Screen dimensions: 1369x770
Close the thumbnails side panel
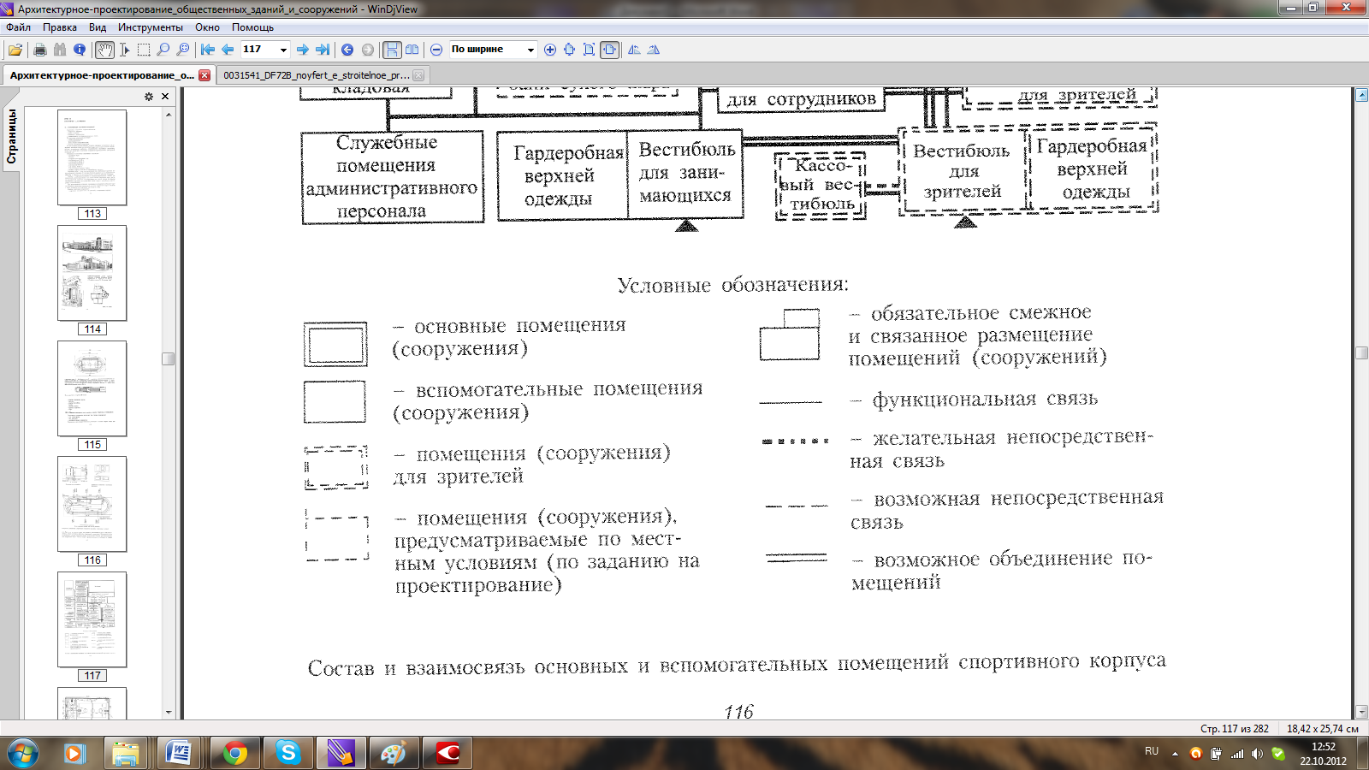tap(165, 97)
